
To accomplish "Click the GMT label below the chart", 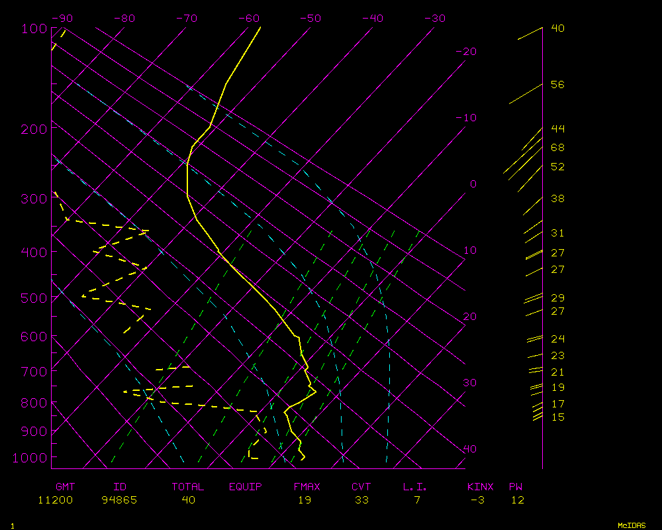I will pos(65,487).
